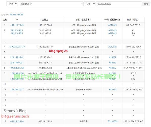Open first 129.250.5.198 IP link in hop 9
151x127 pixels.
pos(17,73)
